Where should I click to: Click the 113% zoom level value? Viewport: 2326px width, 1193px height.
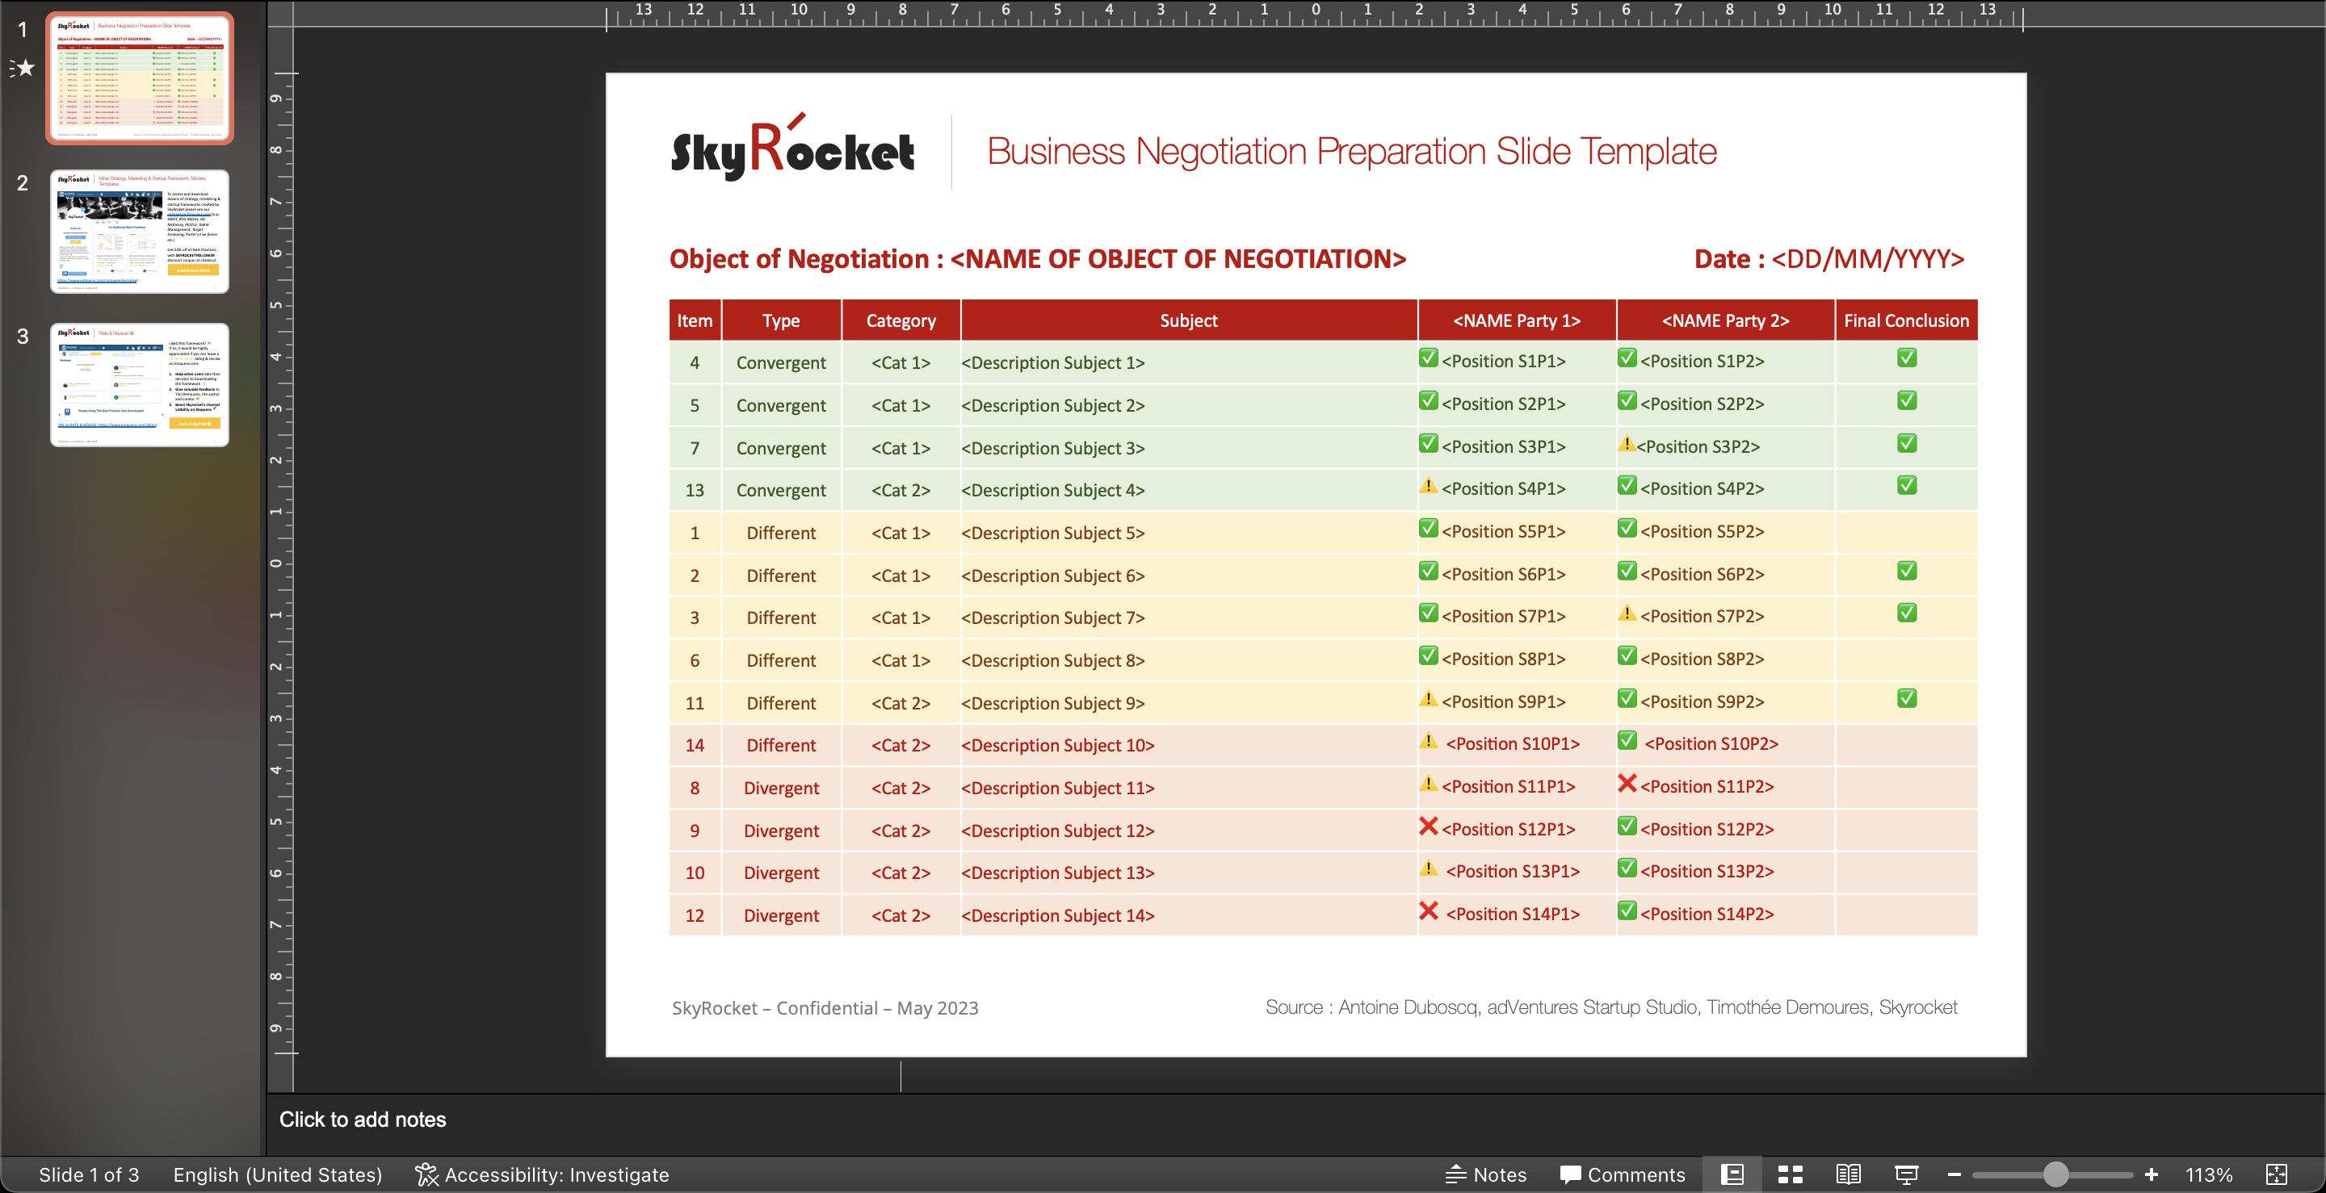click(2209, 1174)
